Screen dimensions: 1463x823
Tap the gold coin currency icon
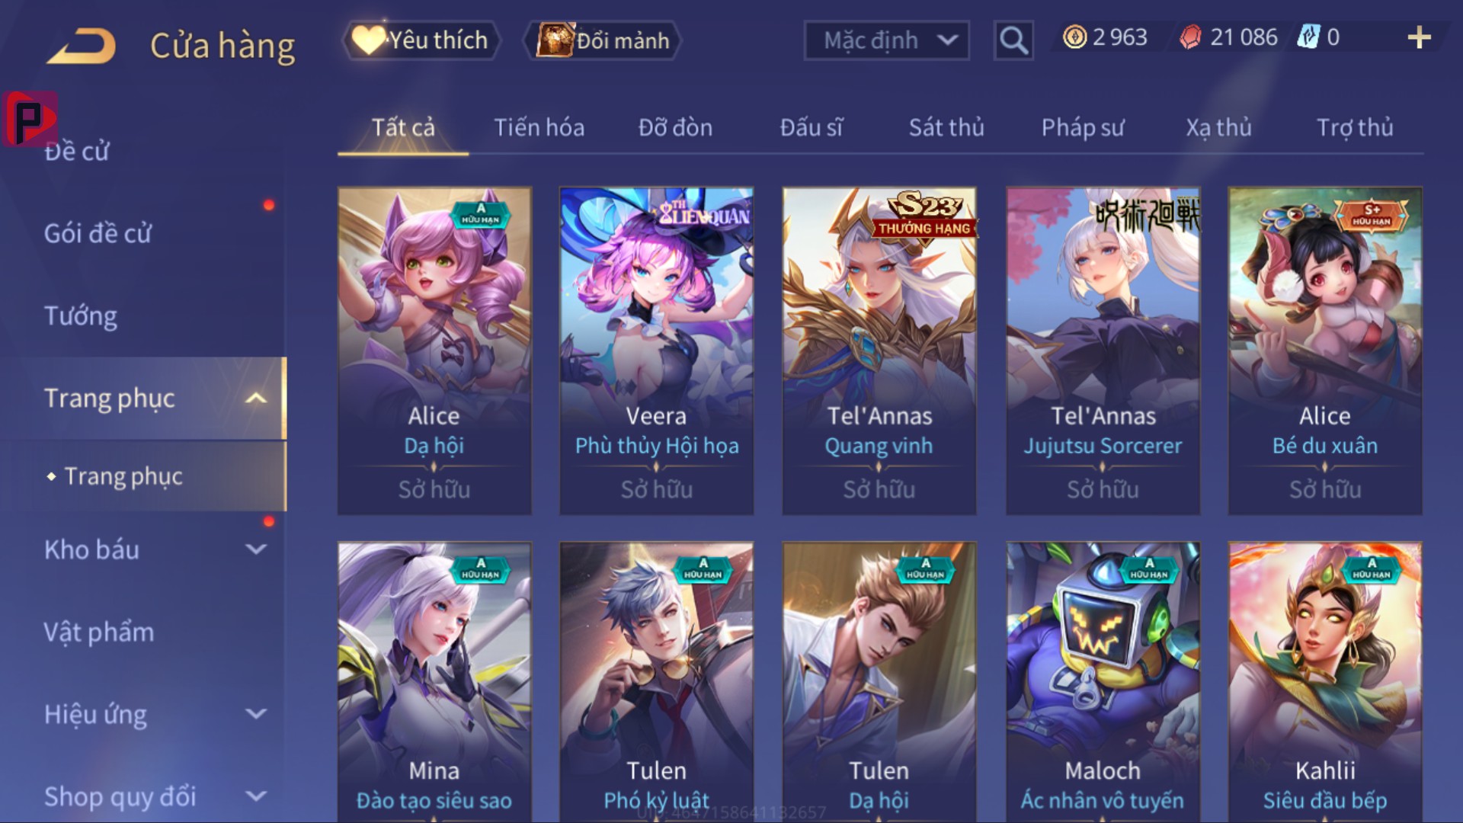(x=1074, y=37)
